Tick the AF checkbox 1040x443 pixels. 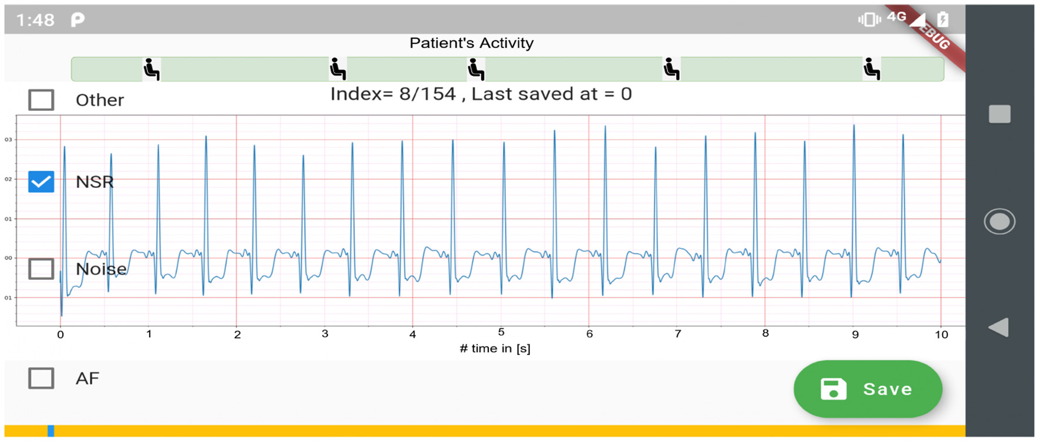[x=41, y=378]
